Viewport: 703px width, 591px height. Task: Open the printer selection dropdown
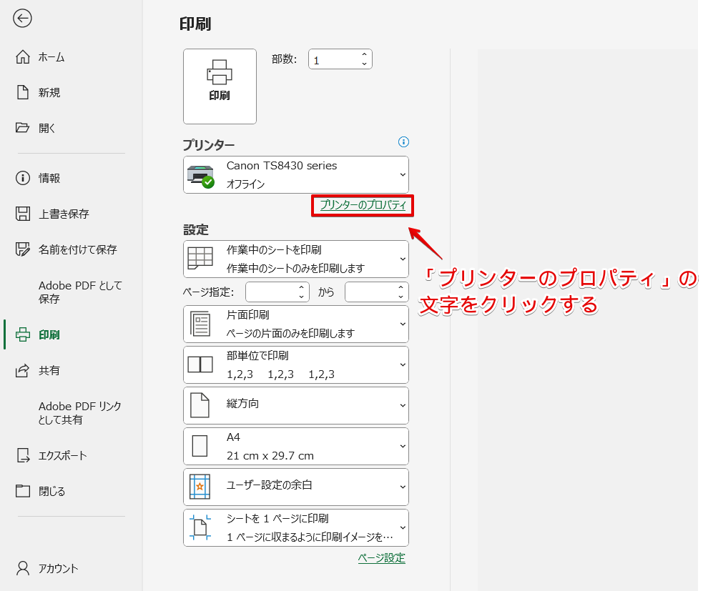point(401,174)
